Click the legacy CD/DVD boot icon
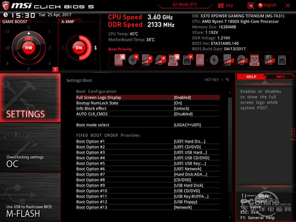This screenshot has height=222, width=296. coord(214,60)
